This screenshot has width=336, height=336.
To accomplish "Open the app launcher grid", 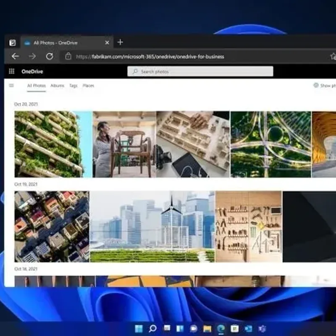I will coord(12,71).
